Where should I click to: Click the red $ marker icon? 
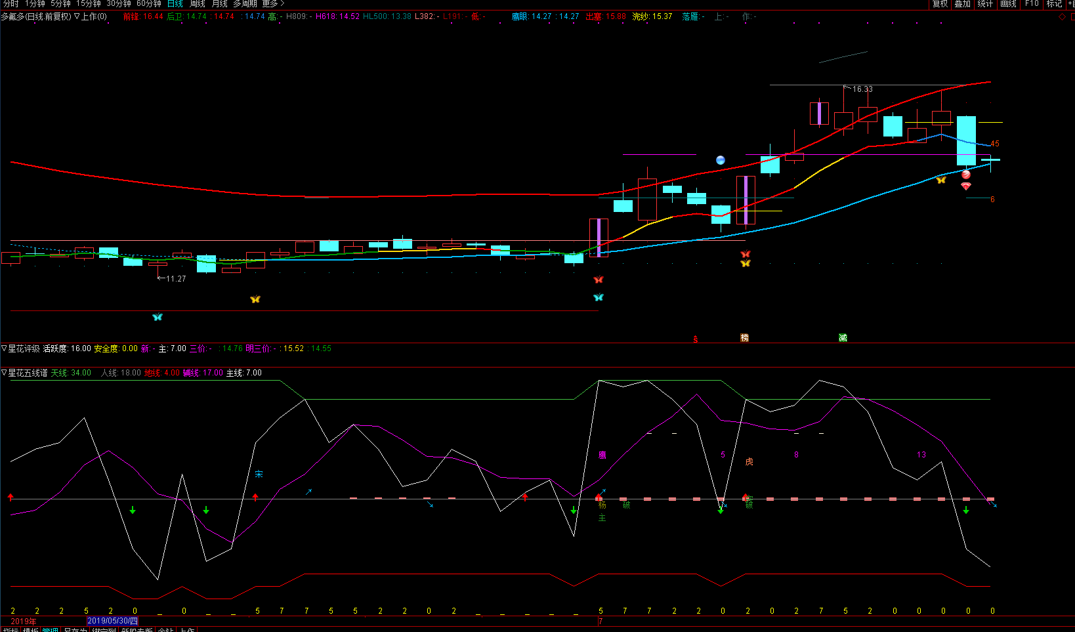pyautogui.click(x=696, y=339)
